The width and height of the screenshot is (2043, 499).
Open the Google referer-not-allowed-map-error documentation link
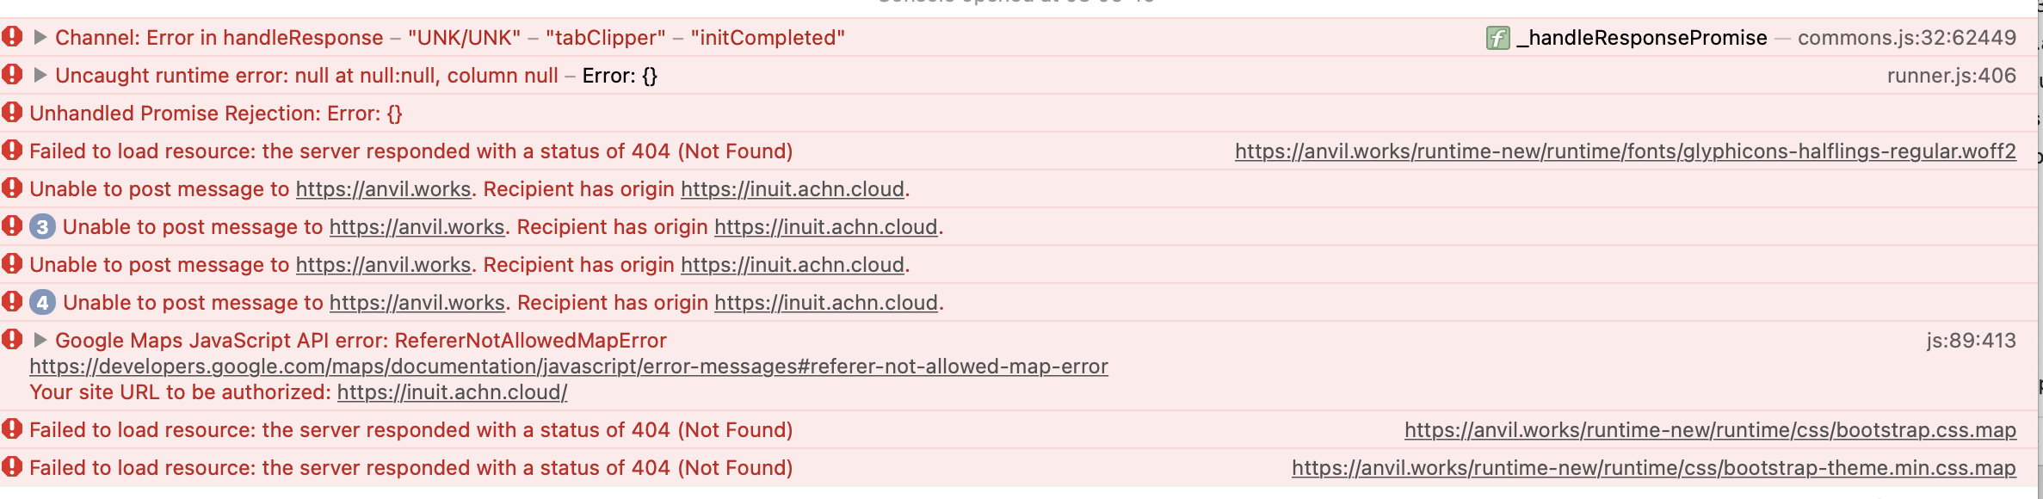point(569,367)
